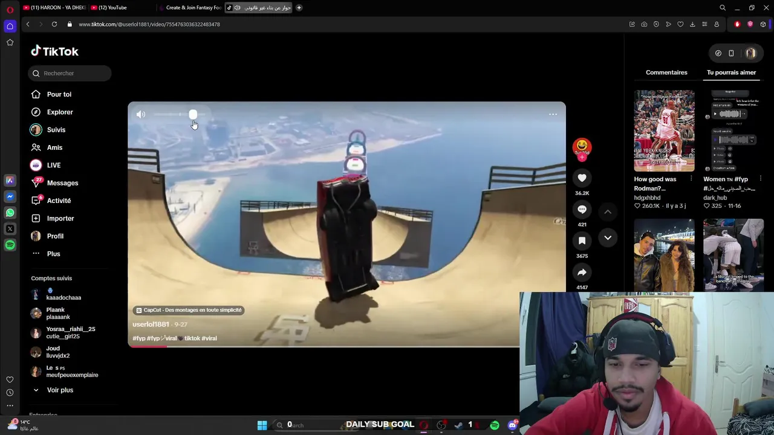The width and height of the screenshot is (774, 435).
Task: Open the userlol1881 creator profile link
Action: pyautogui.click(x=151, y=324)
